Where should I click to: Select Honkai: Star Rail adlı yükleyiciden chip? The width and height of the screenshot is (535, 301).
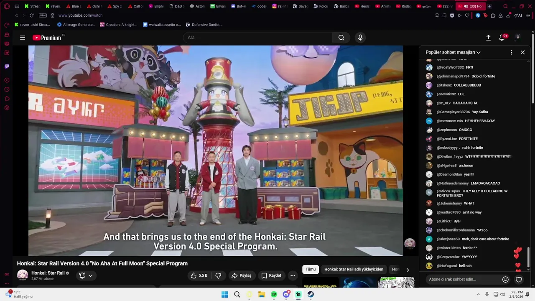(x=354, y=270)
